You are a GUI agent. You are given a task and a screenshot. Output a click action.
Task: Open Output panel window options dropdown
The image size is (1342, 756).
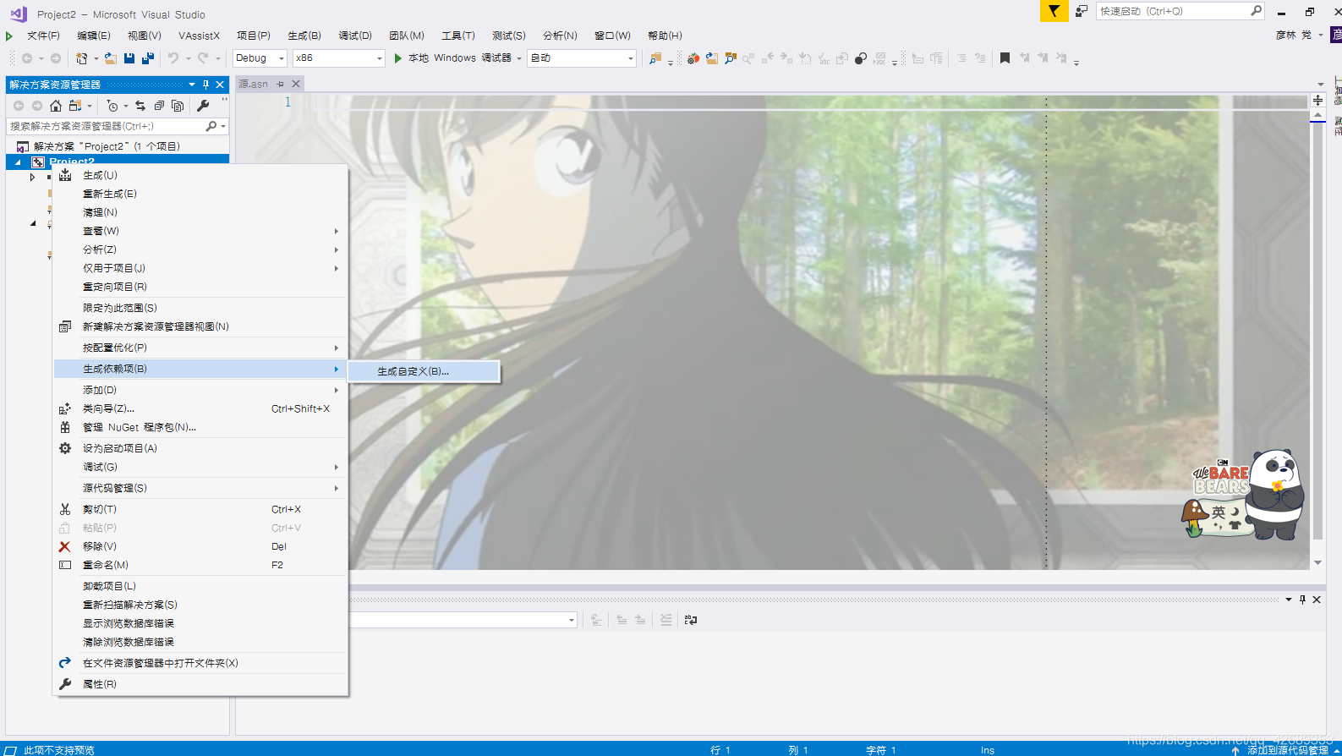coord(1289,600)
